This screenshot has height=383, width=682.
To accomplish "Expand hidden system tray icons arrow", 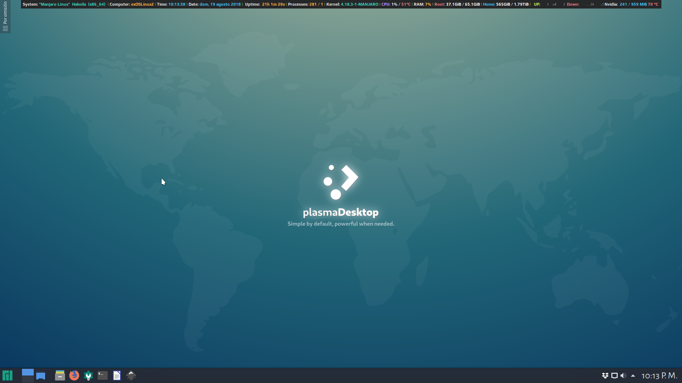I will tap(633, 376).
